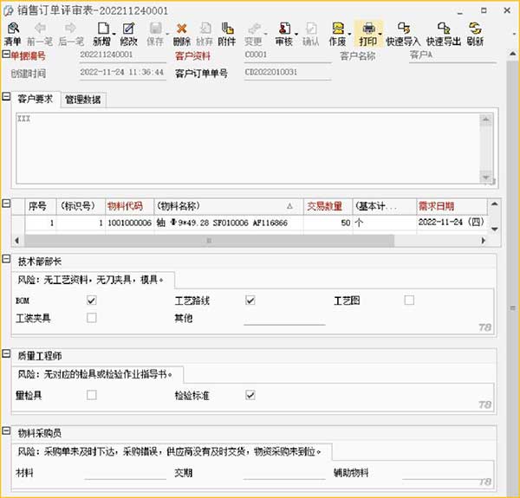Click the 单据编号 field
Screen dimensions: 520x498
click(123, 55)
